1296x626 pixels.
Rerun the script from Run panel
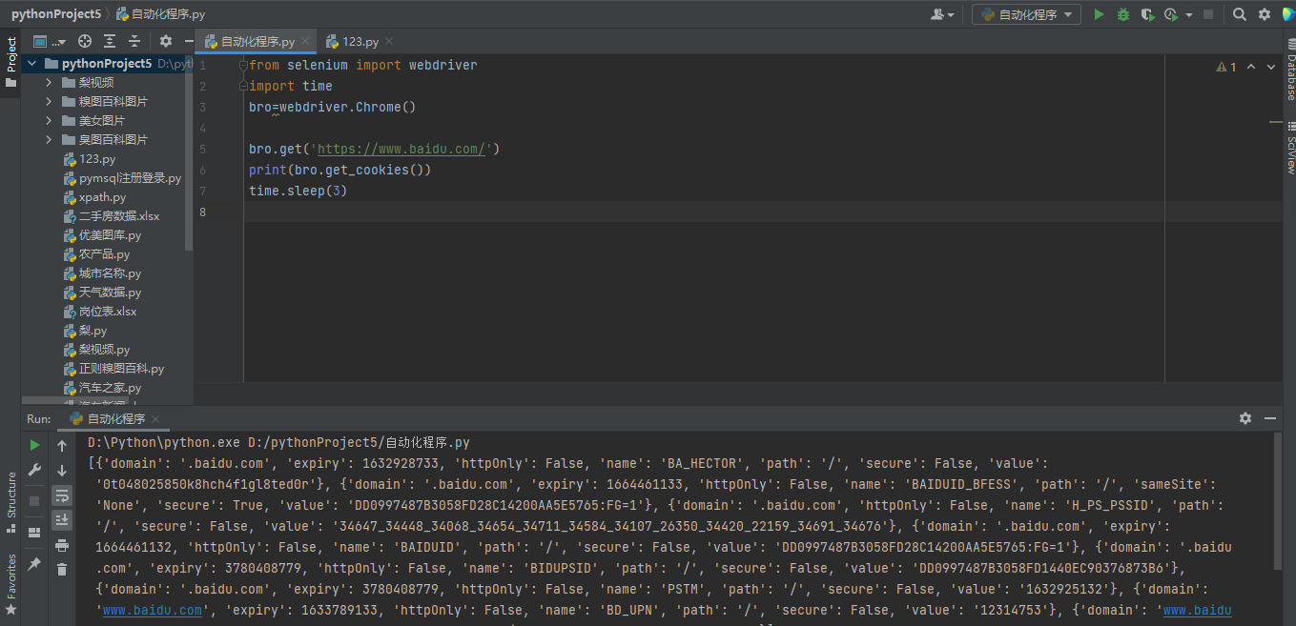[35, 445]
